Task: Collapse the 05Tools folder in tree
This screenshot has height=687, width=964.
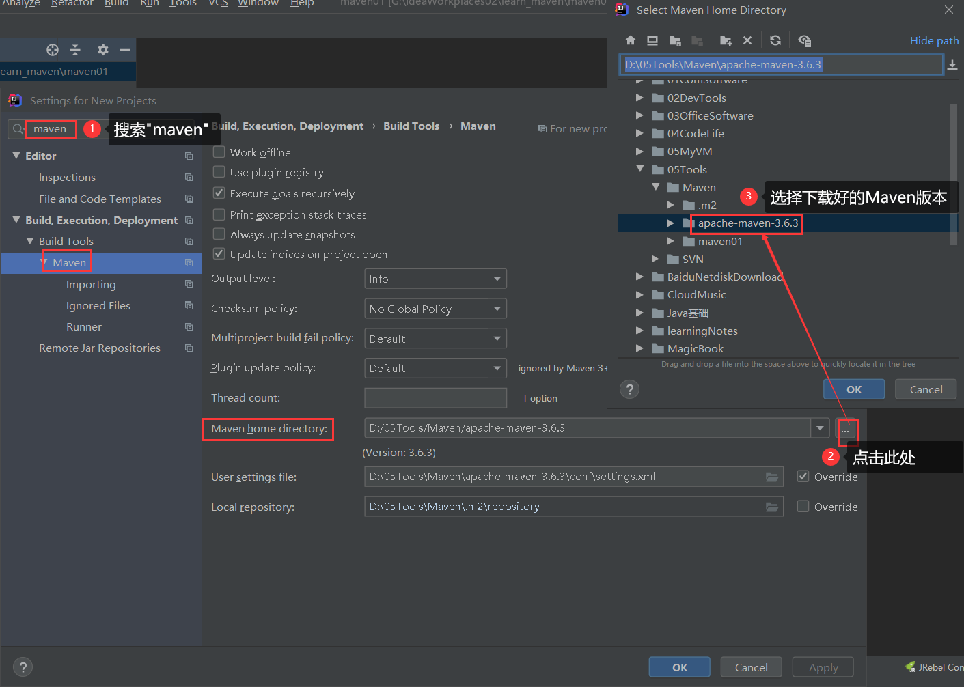Action: [x=640, y=169]
